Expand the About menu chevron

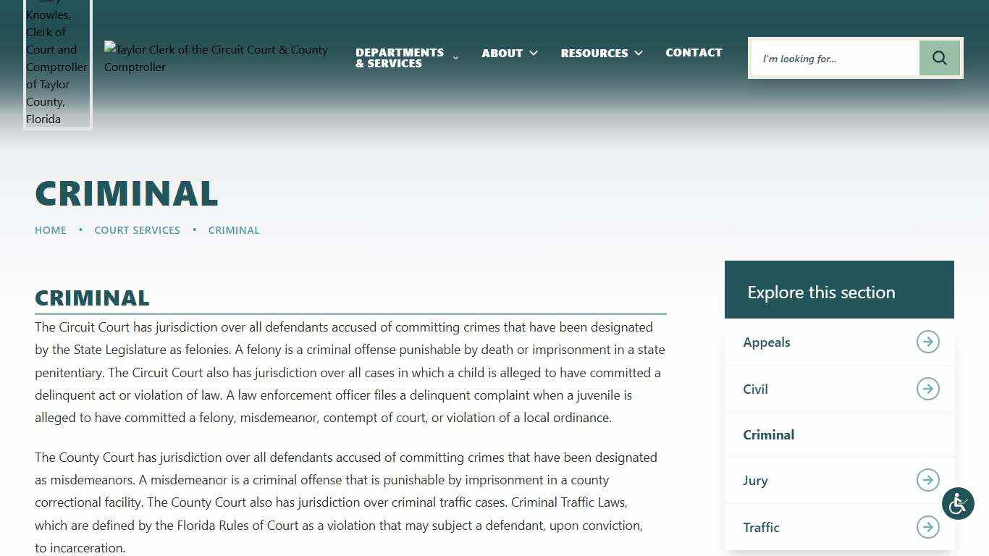tap(534, 53)
